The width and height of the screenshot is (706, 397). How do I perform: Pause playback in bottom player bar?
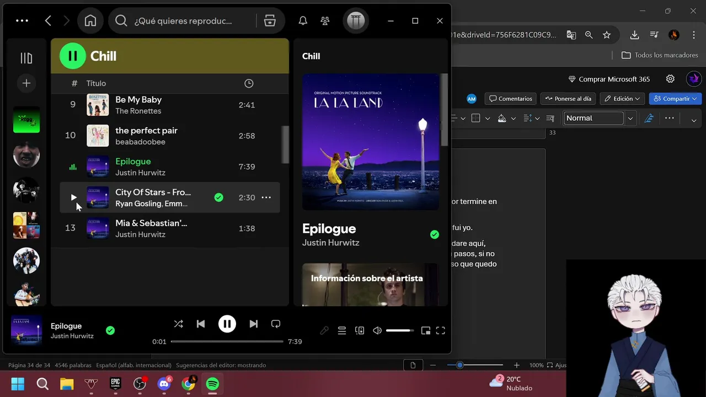coord(227,324)
